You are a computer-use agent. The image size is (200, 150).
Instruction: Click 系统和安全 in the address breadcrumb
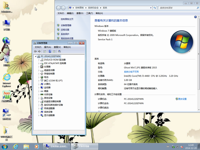(x=93, y=8)
